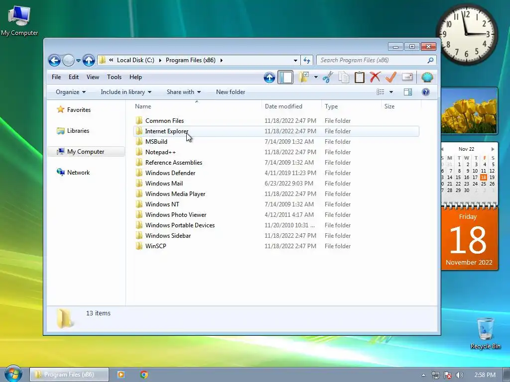510x382 pixels.
Task: Select Favorites in the navigation pane
Action: coord(79,110)
